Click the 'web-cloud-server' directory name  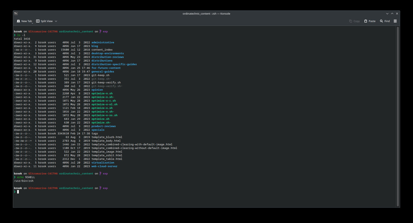(104, 166)
